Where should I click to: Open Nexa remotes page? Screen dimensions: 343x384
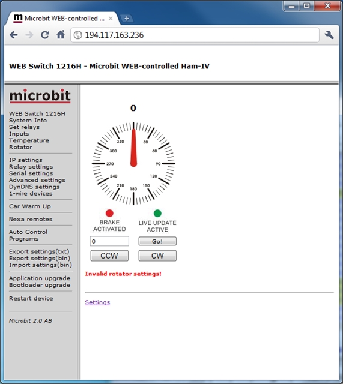[x=31, y=219]
